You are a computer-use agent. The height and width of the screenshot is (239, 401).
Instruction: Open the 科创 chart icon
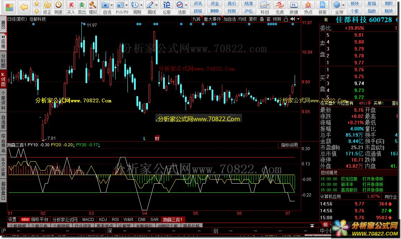click(x=265, y=5)
